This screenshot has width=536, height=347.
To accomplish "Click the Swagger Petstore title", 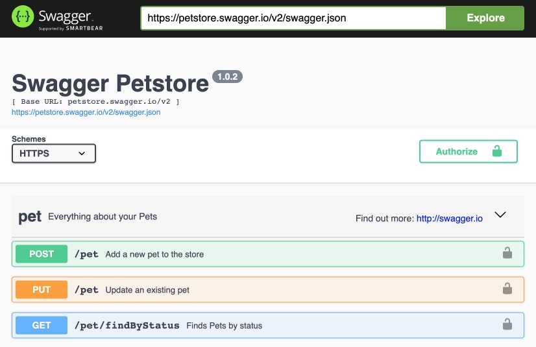I will (110, 83).
